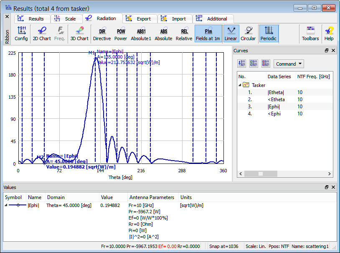Select the Relative scaling mode
Viewport: 340px width, 253px height.
(x=184, y=33)
